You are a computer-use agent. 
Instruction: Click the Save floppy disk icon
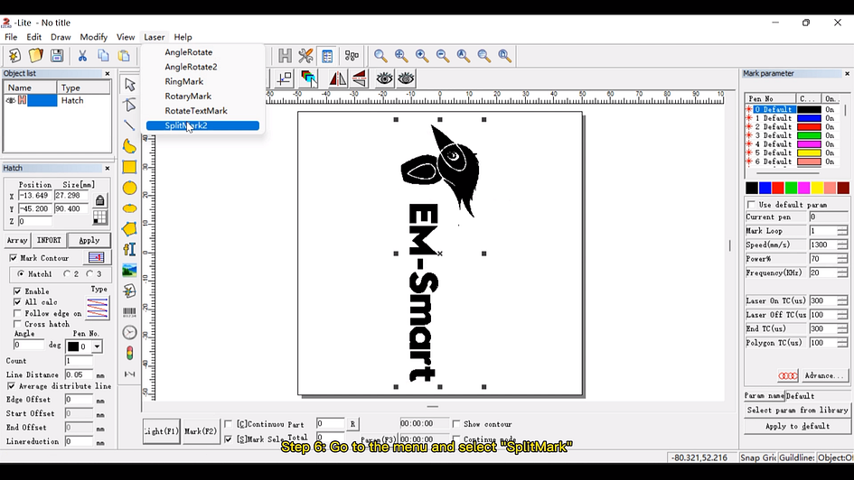pos(57,55)
